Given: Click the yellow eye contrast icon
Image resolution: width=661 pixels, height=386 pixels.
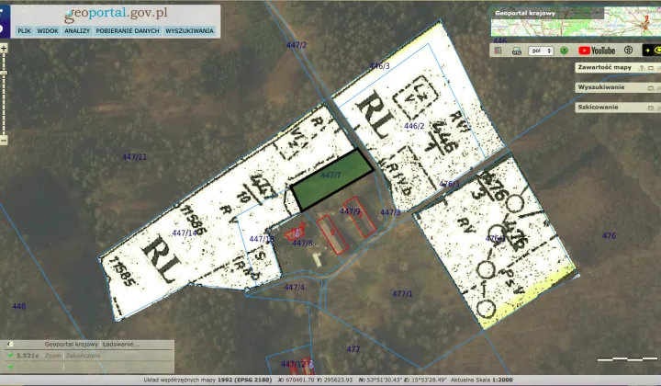Looking at the screenshot, I should tap(657, 51).
